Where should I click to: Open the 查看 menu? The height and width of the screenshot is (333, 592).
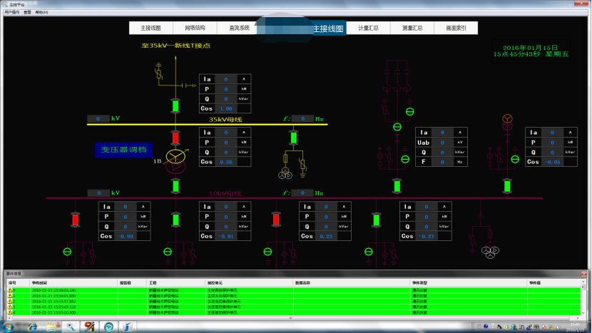(27, 12)
